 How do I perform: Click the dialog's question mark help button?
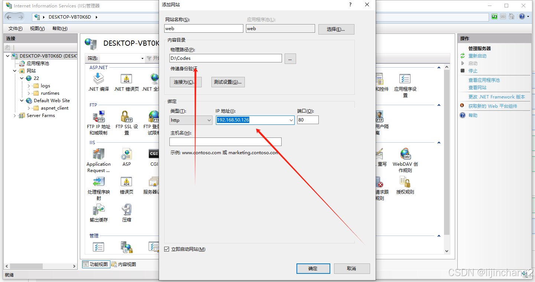(350, 4)
